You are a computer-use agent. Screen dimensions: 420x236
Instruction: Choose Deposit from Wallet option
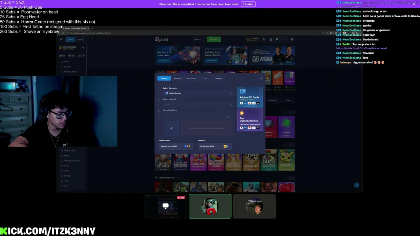pyautogui.click(x=175, y=146)
